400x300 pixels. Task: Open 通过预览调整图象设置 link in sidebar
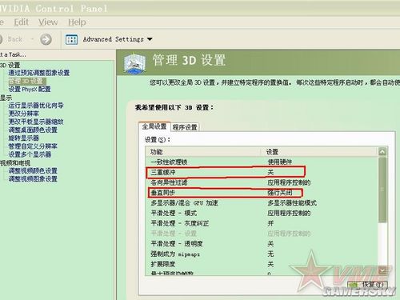[x=39, y=73]
